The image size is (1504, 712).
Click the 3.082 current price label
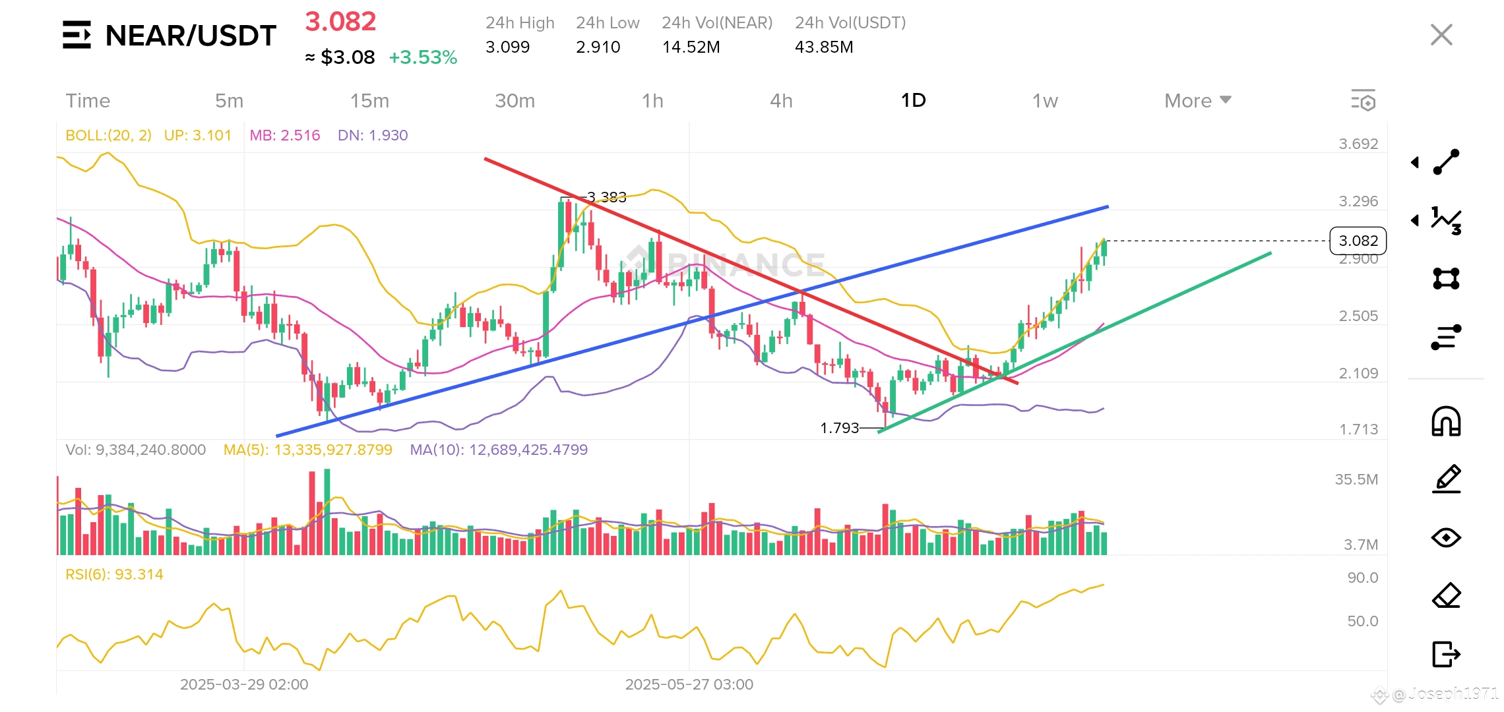click(1358, 241)
